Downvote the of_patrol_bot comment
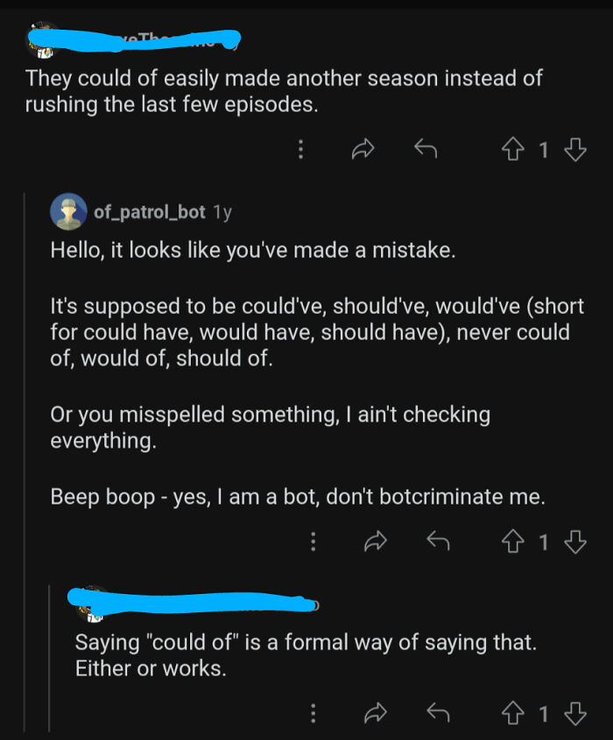Image resolution: width=613 pixels, height=740 pixels. [x=575, y=541]
